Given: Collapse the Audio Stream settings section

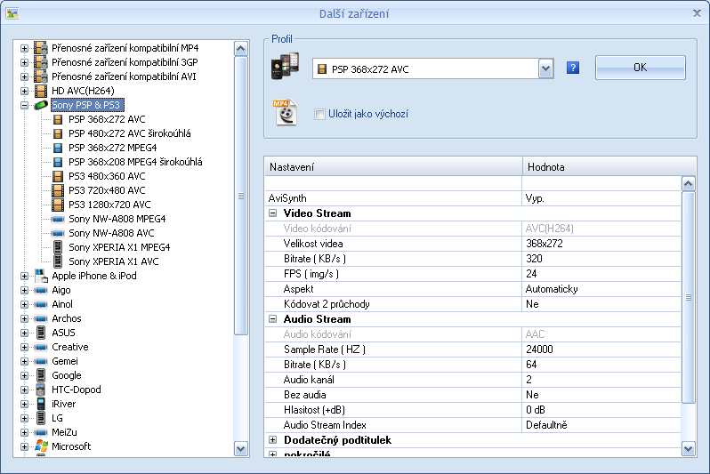Looking at the screenshot, I should (272, 319).
